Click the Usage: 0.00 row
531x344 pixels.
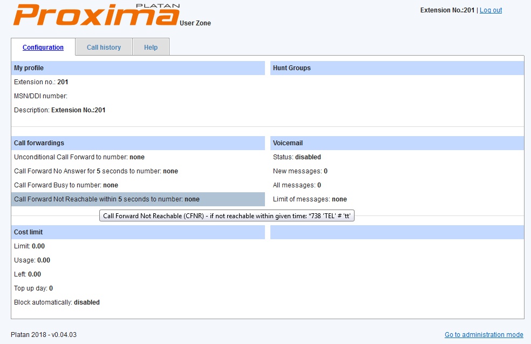tap(138, 260)
